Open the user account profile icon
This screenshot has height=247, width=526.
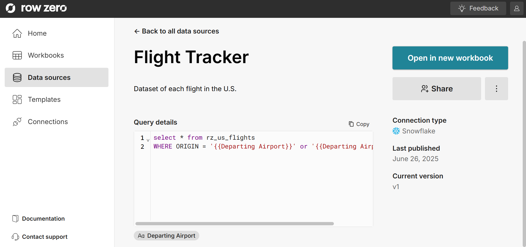coord(517,9)
